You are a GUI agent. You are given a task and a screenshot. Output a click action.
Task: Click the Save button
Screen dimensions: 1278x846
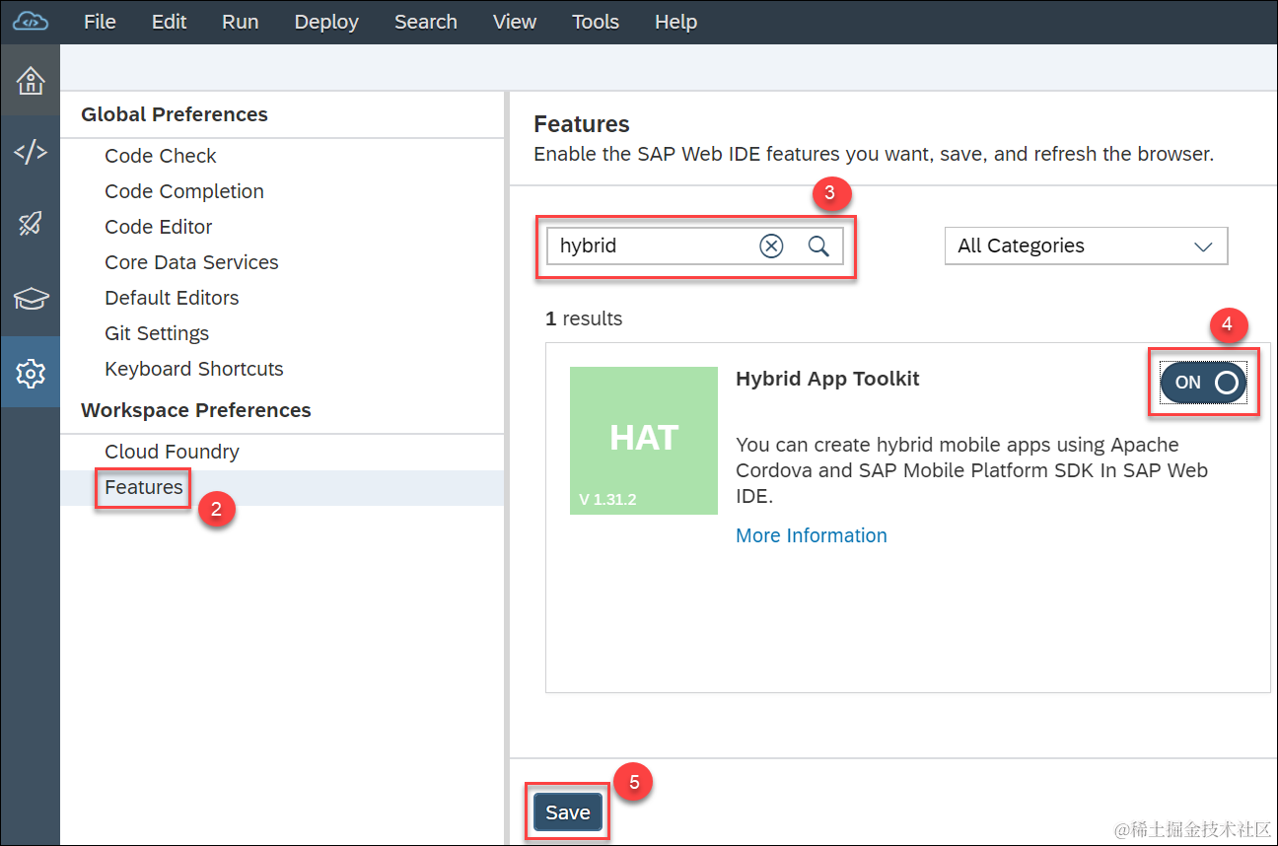568,812
